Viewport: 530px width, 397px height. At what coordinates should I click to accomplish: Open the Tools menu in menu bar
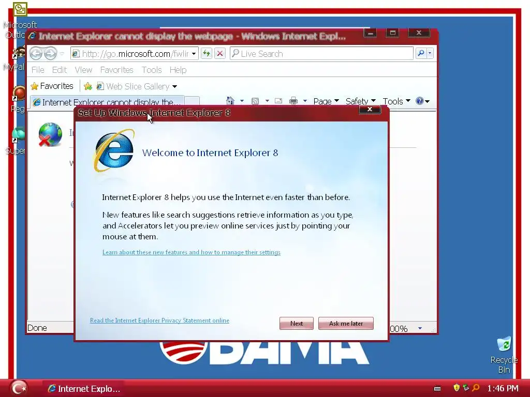(152, 70)
